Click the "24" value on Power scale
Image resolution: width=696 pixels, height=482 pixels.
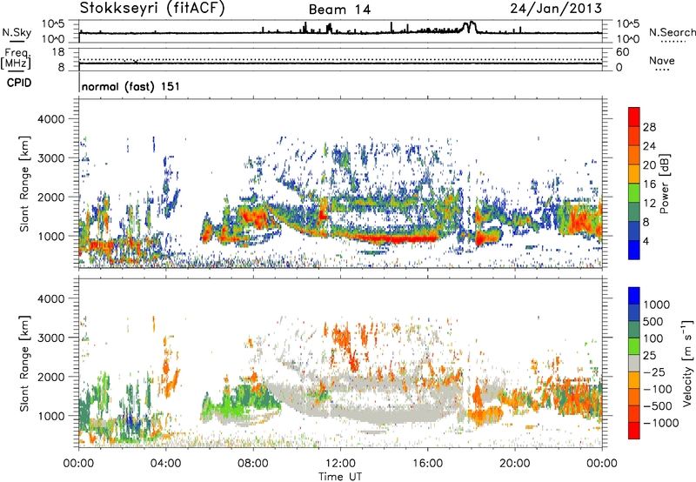pos(649,146)
